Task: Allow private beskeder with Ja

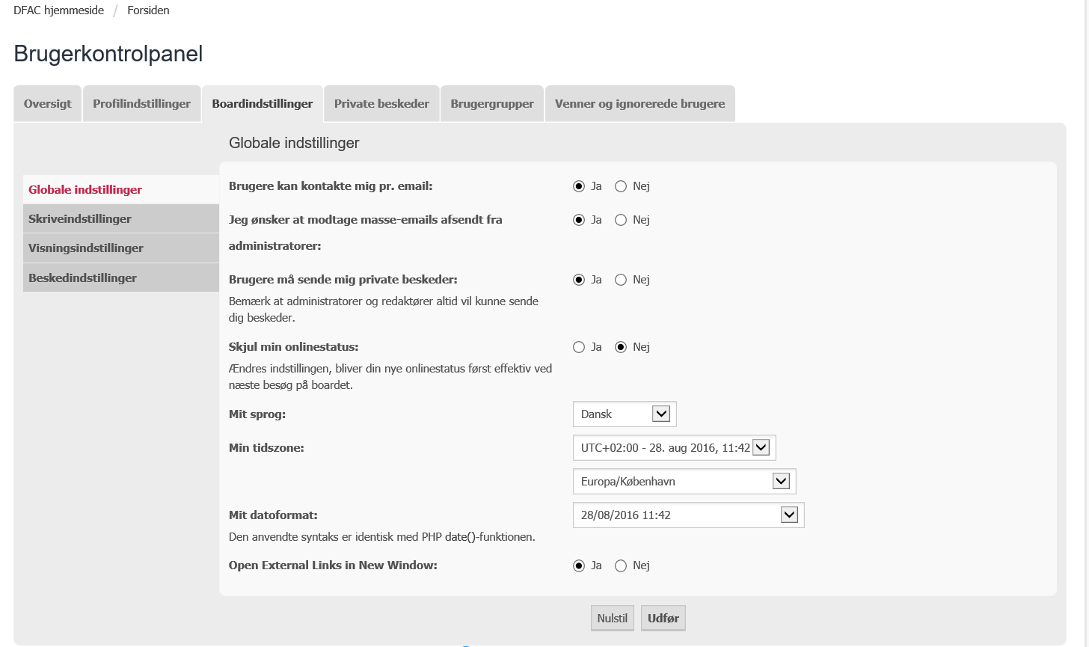Action: pyautogui.click(x=579, y=280)
